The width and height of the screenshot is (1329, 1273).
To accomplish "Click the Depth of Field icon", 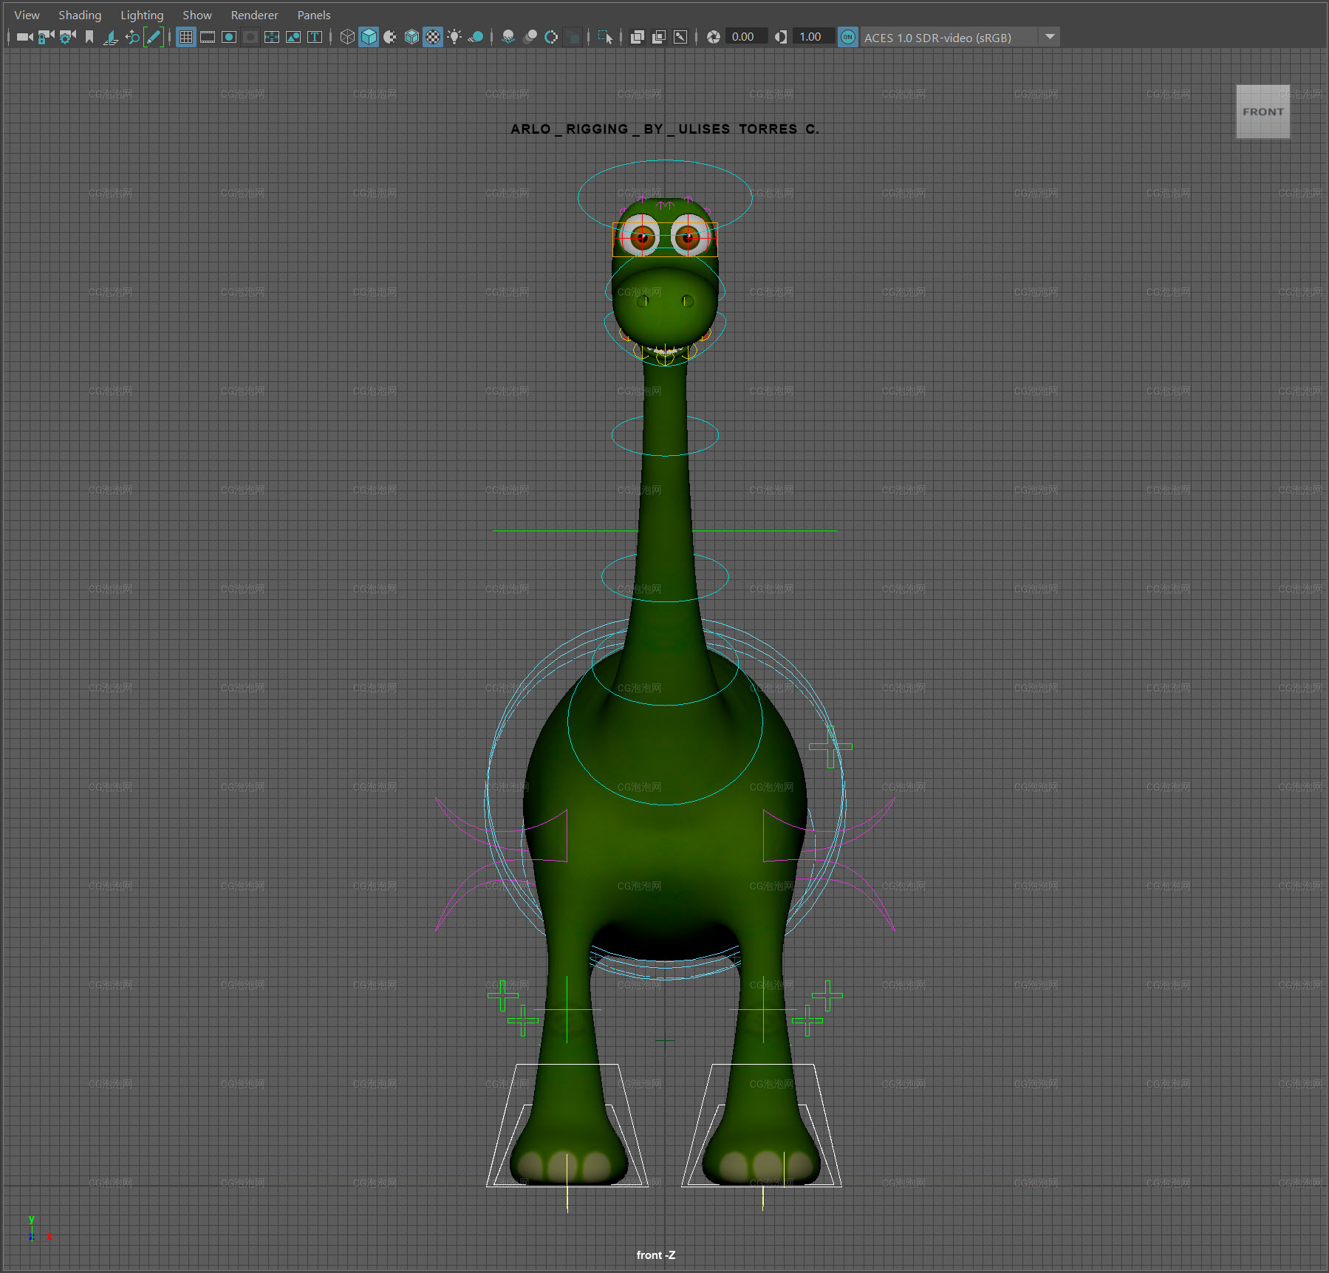I will 573,37.
